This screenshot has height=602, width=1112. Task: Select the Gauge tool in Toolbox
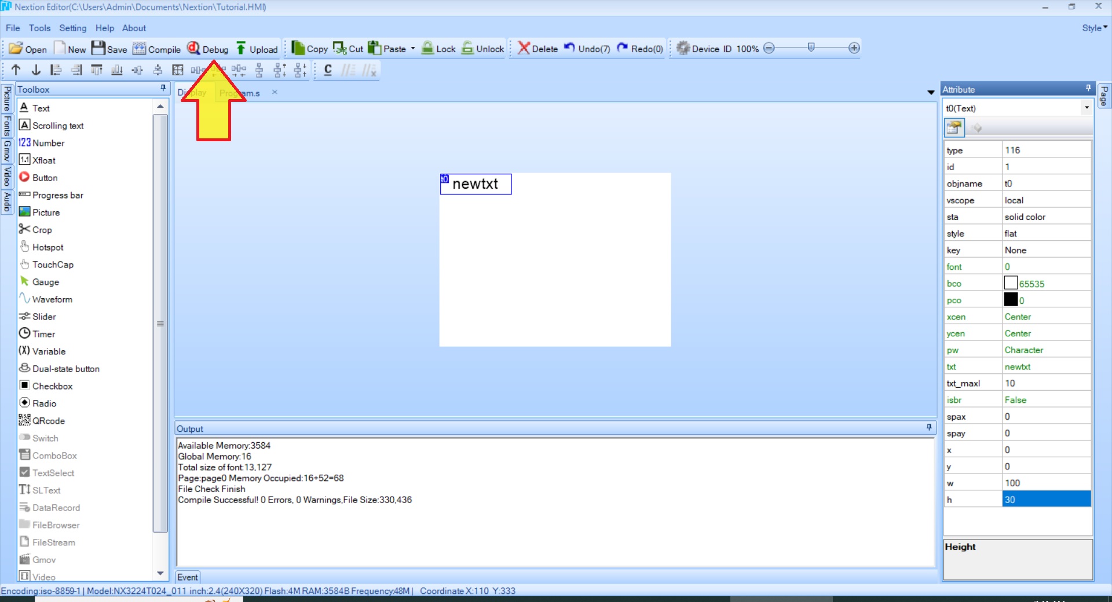[x=45, y=282]
